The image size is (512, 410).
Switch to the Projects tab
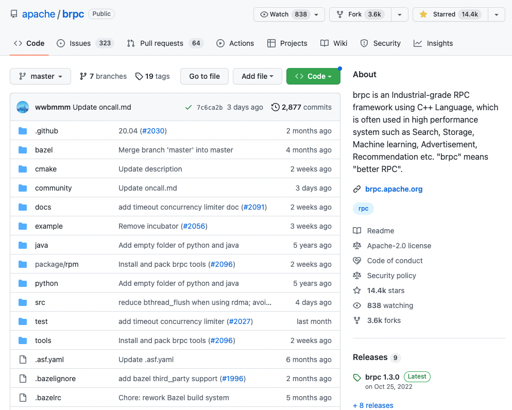[287, 43]
